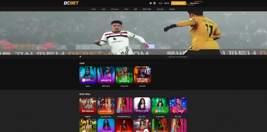Open the Vivo Gaming tile

pos(142,106)
